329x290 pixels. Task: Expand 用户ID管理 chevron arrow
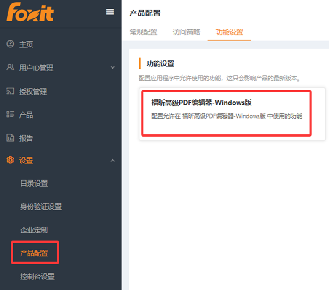click(x=112, y=67)
